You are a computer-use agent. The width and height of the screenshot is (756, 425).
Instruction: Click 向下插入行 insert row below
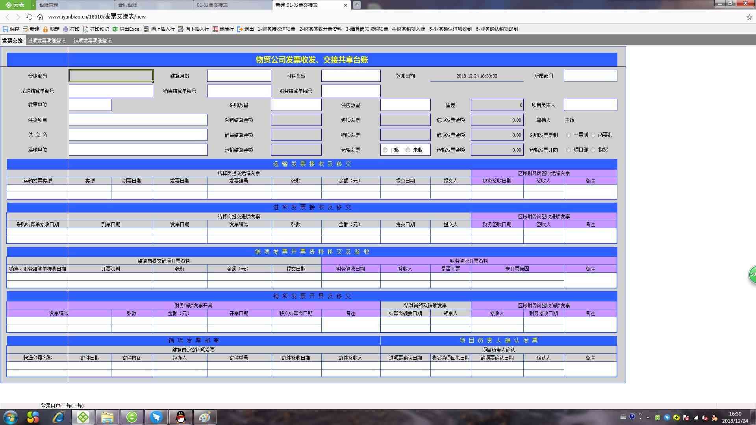click(x=194, y=29)
